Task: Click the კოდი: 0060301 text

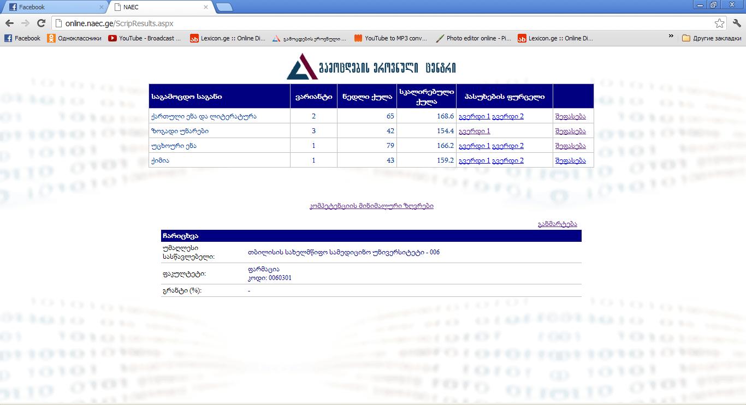Action: coord(270,278)
